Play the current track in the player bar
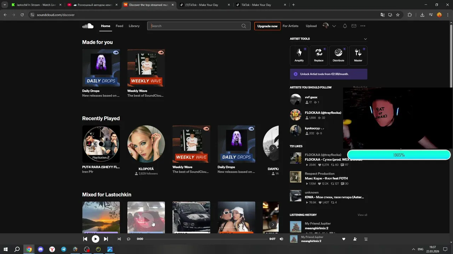 tap(96, 239)
